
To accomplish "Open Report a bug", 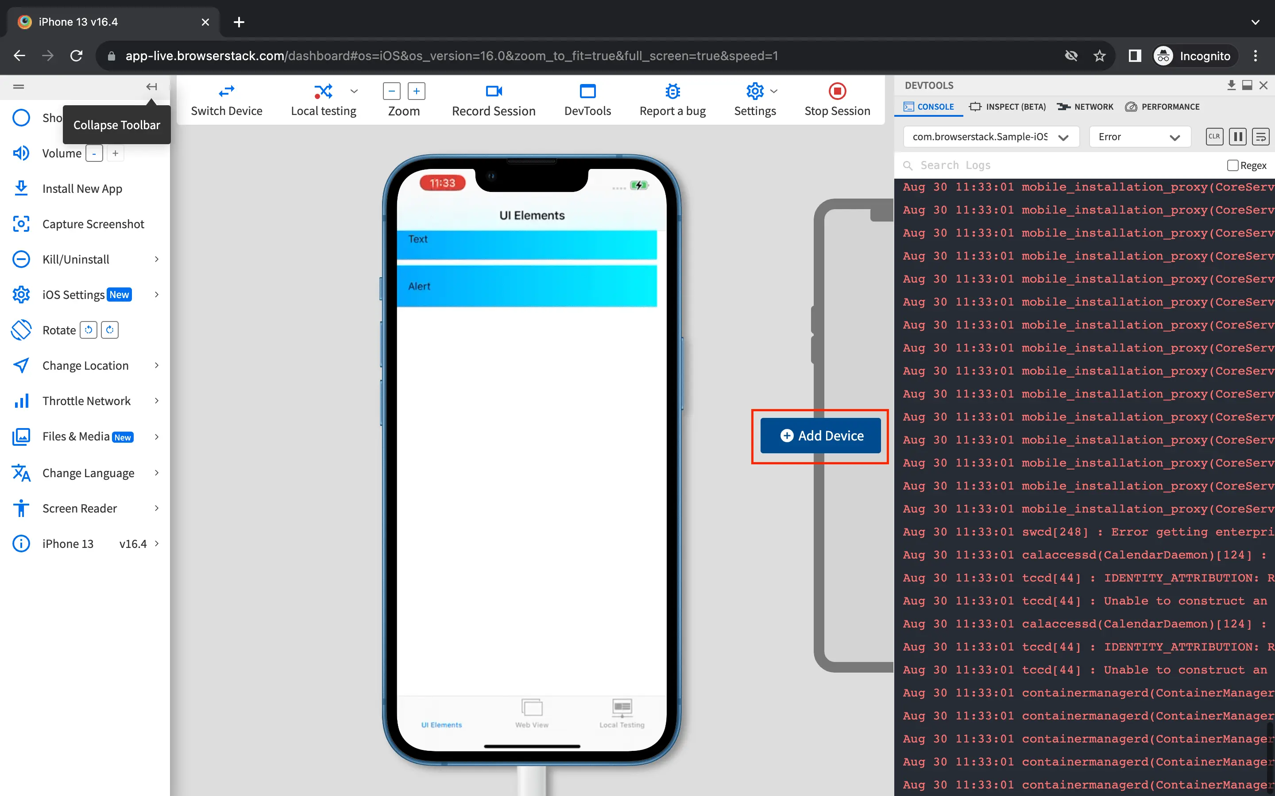I will point(672,100).
